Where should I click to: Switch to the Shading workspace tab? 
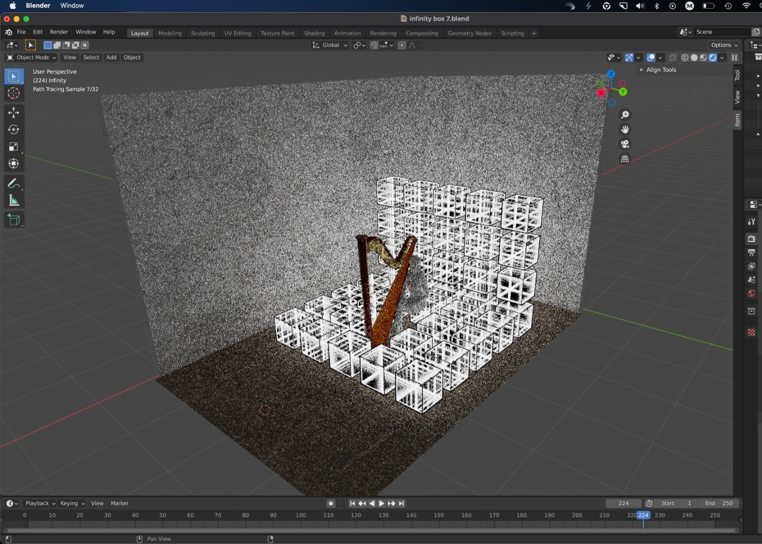click(x=314, y=33)
